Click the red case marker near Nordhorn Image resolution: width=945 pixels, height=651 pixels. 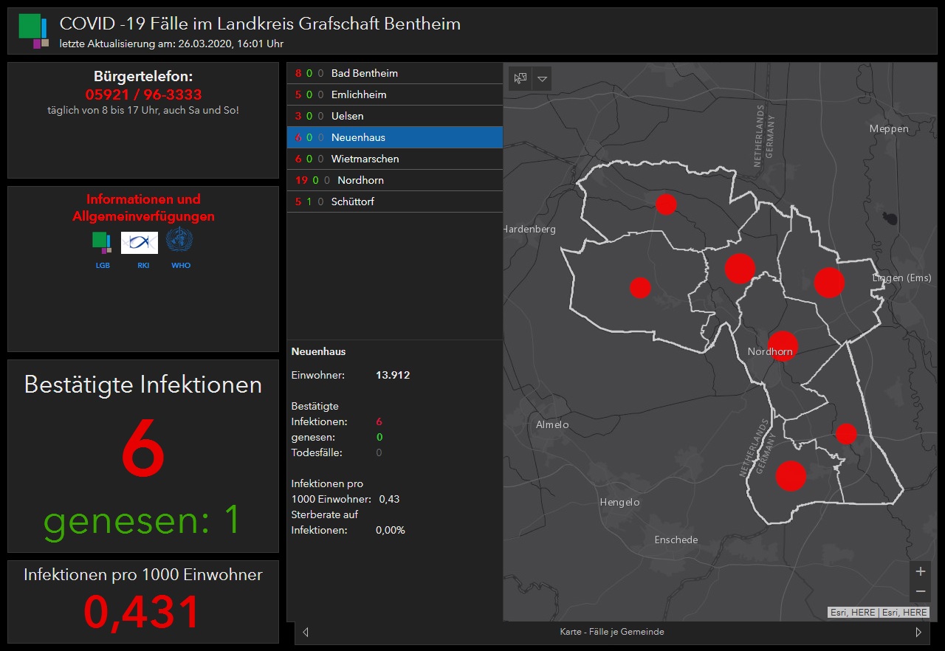click(783, 345)
